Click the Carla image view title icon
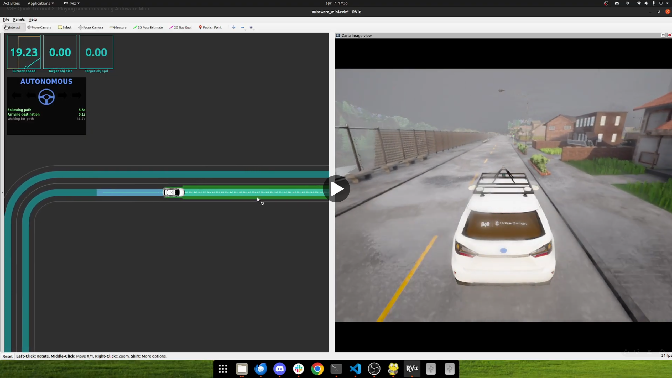This screenshot has width=672, height=378. click(338, 36)
